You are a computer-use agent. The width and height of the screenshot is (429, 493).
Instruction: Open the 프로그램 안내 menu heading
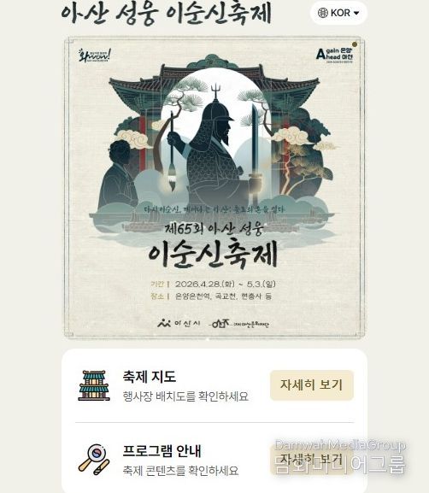(x=162, y=450)
